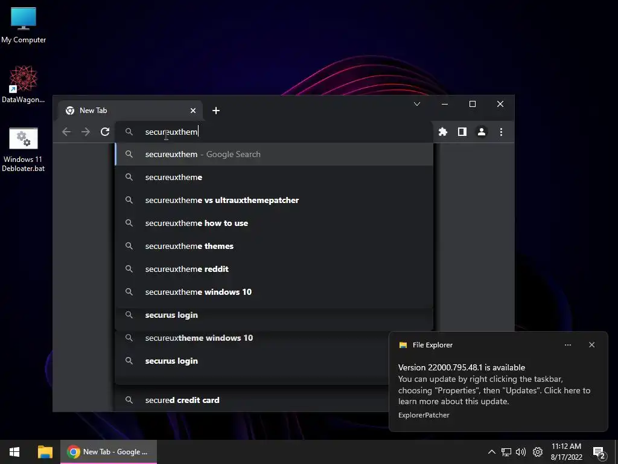Switch to Chrome New Tab taskbar button
Viewport: 618px width, 464px height.
click(109, 452)
